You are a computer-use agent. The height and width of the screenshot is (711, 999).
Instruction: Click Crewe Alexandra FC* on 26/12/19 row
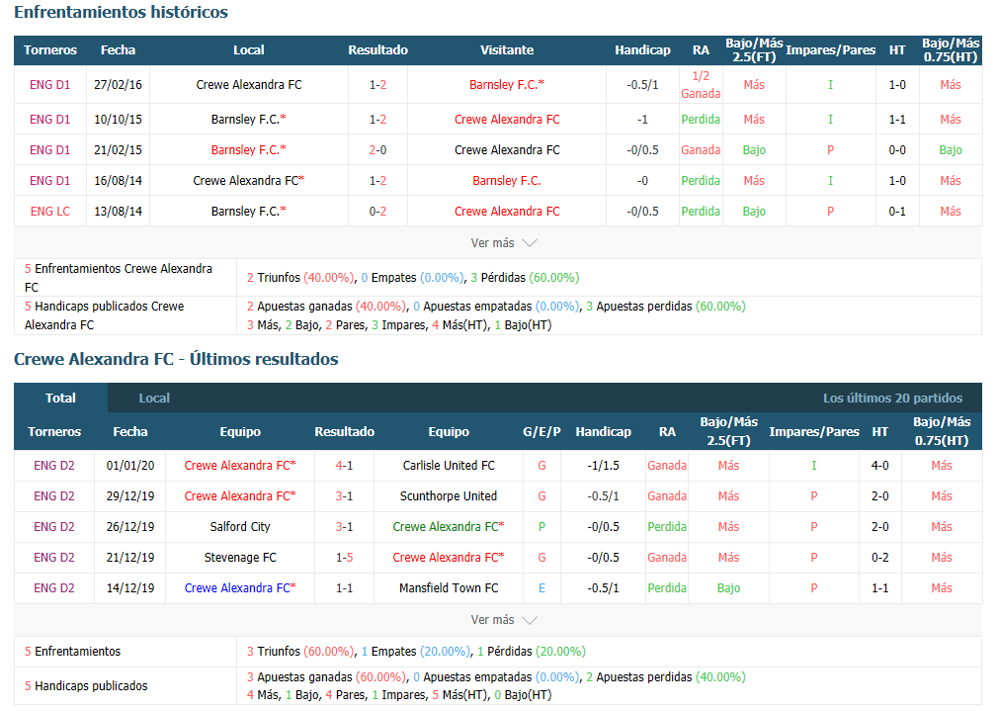(449, 527)
